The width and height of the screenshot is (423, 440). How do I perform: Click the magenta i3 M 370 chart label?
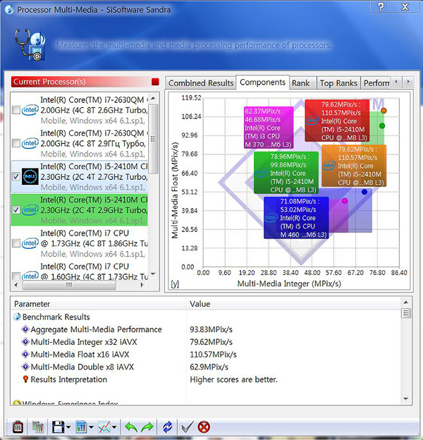[x=269, y=128]
